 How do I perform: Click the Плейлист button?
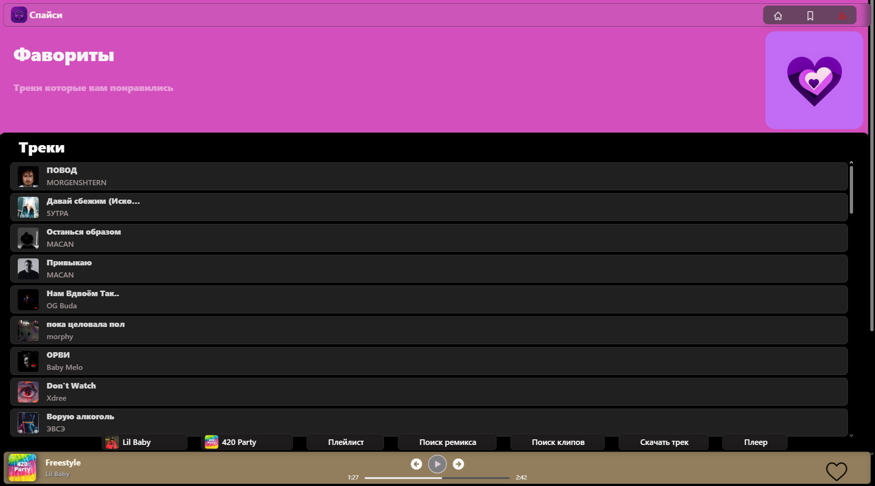click(346, 442)
